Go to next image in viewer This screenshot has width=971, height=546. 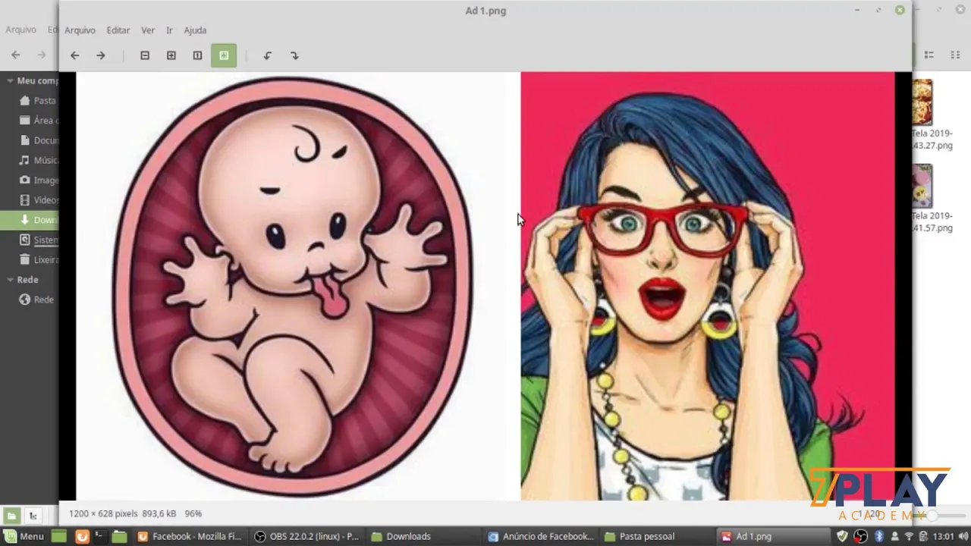point(100,55)
